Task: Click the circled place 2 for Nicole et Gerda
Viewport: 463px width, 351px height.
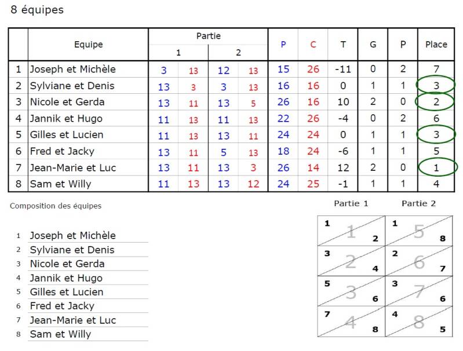Action: [435, 101]
